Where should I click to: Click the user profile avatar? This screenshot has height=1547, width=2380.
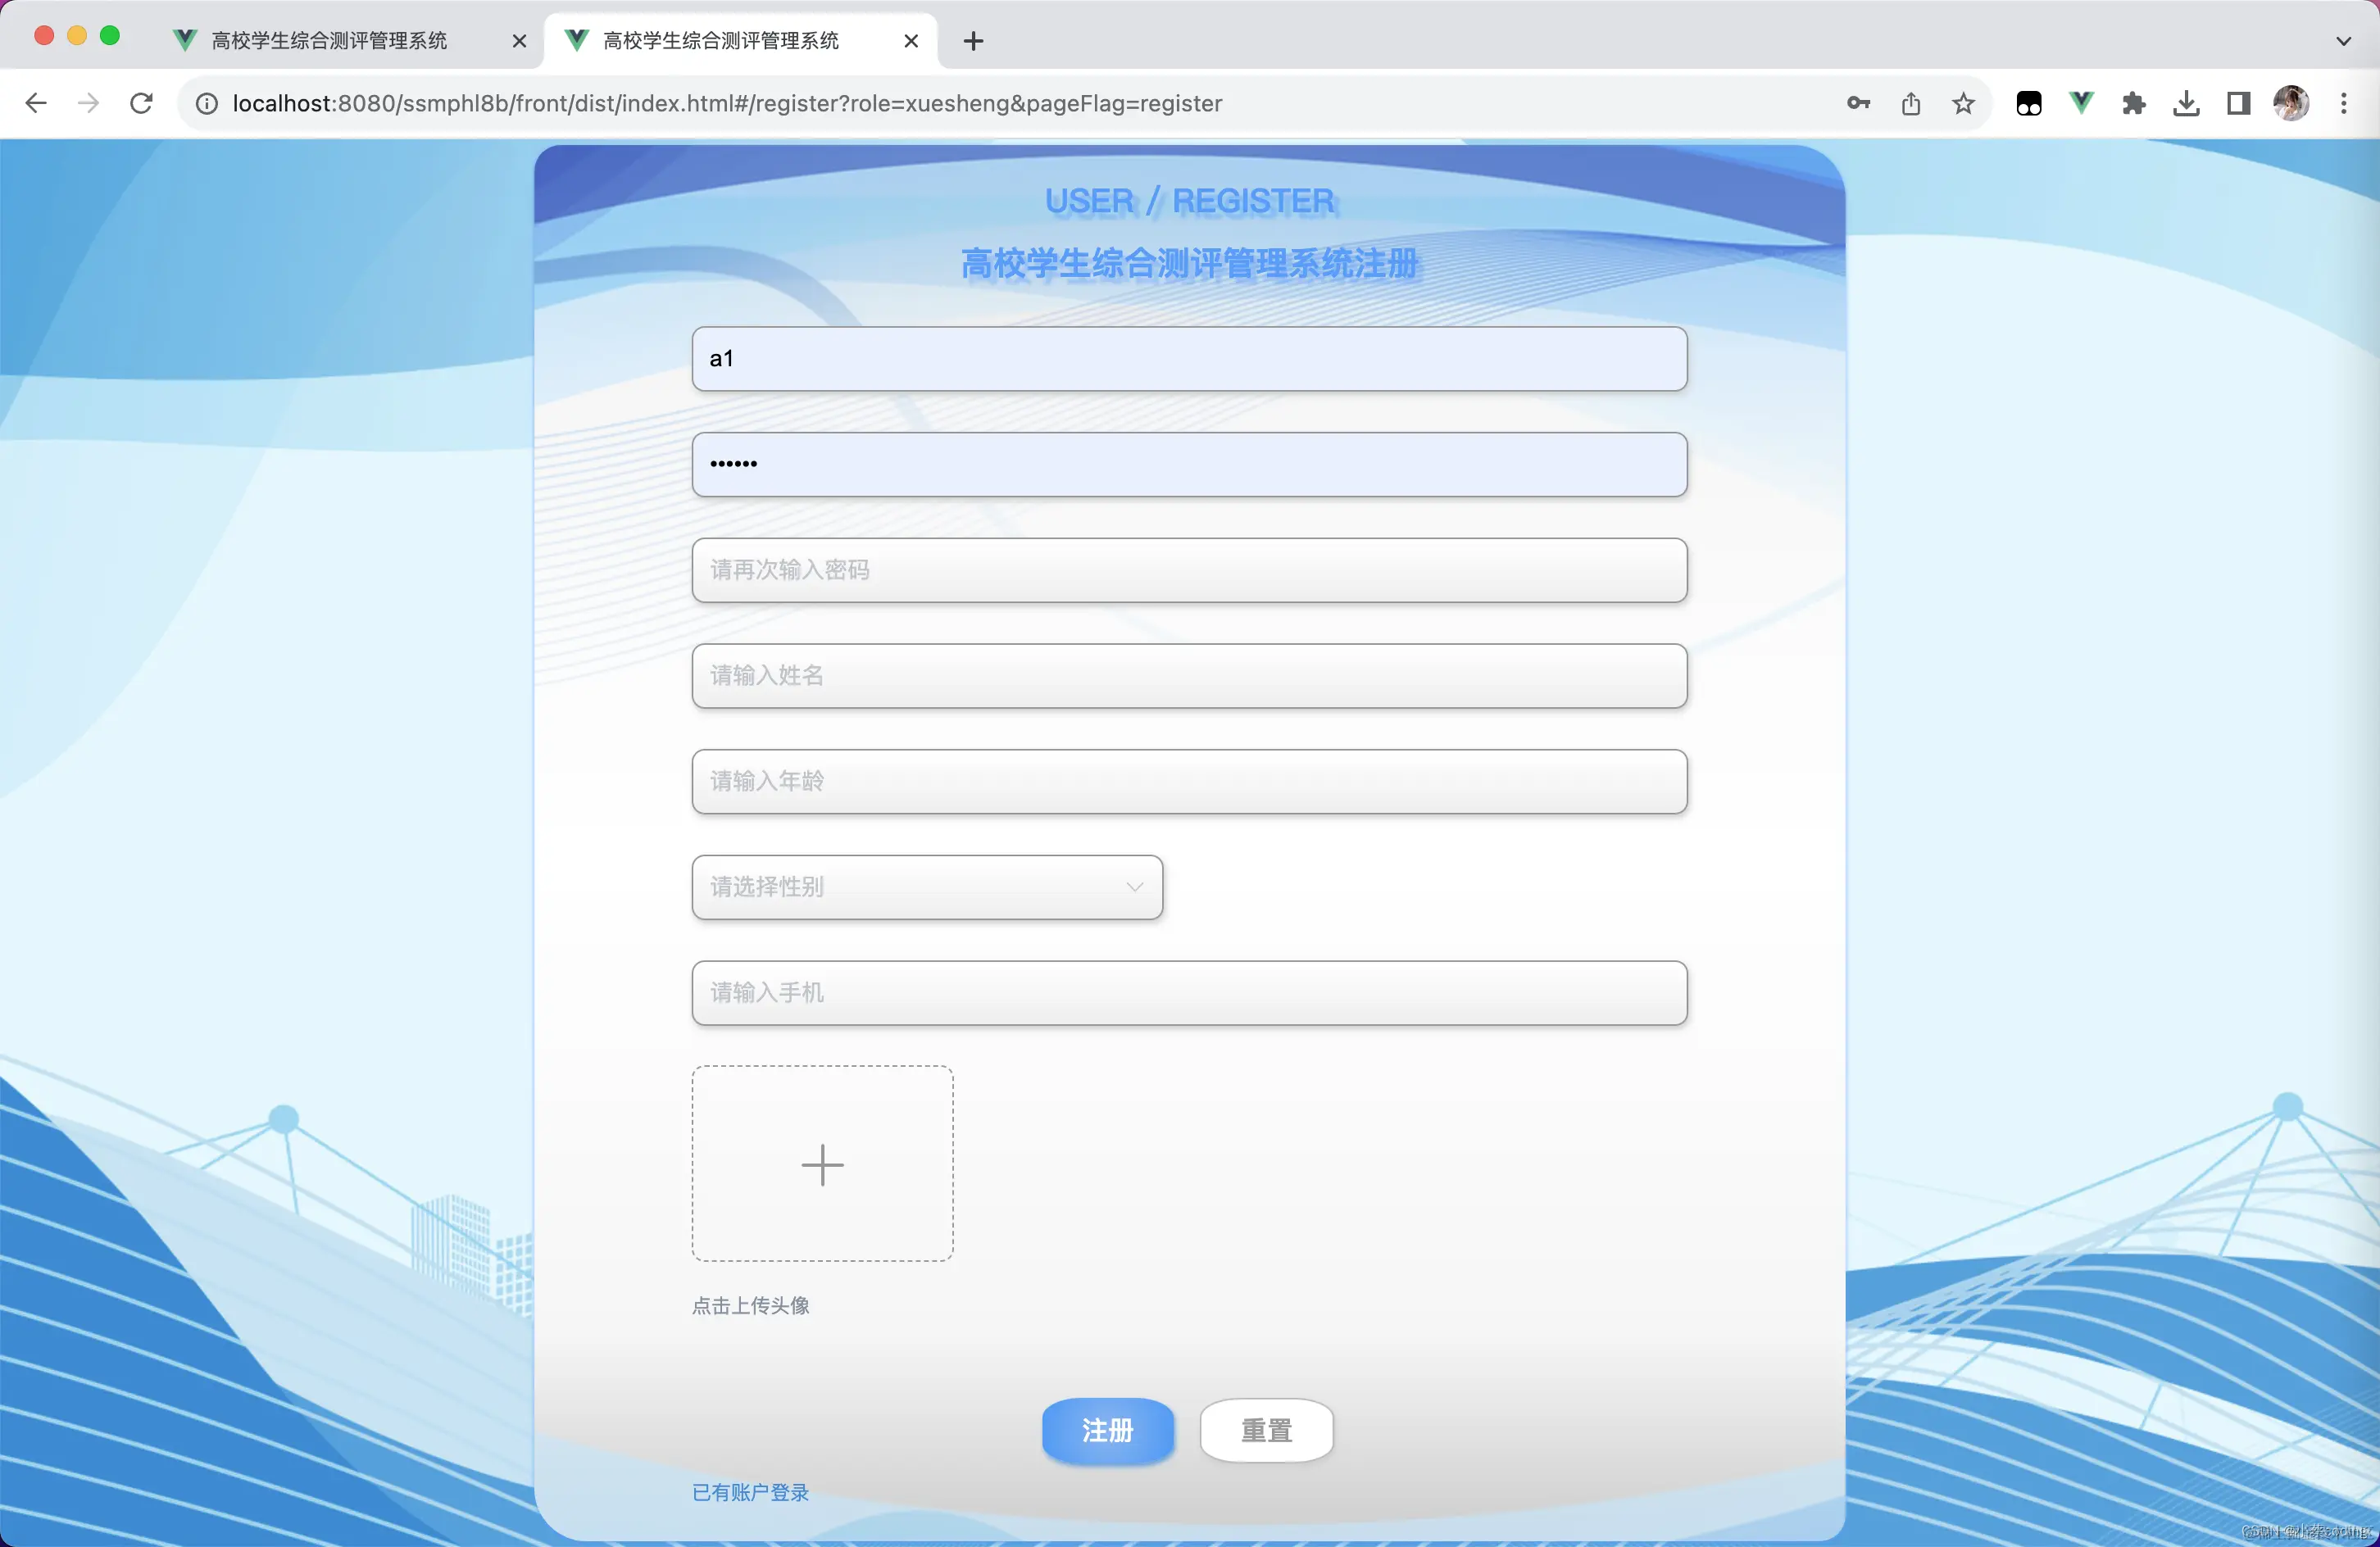pos(2291,103)
